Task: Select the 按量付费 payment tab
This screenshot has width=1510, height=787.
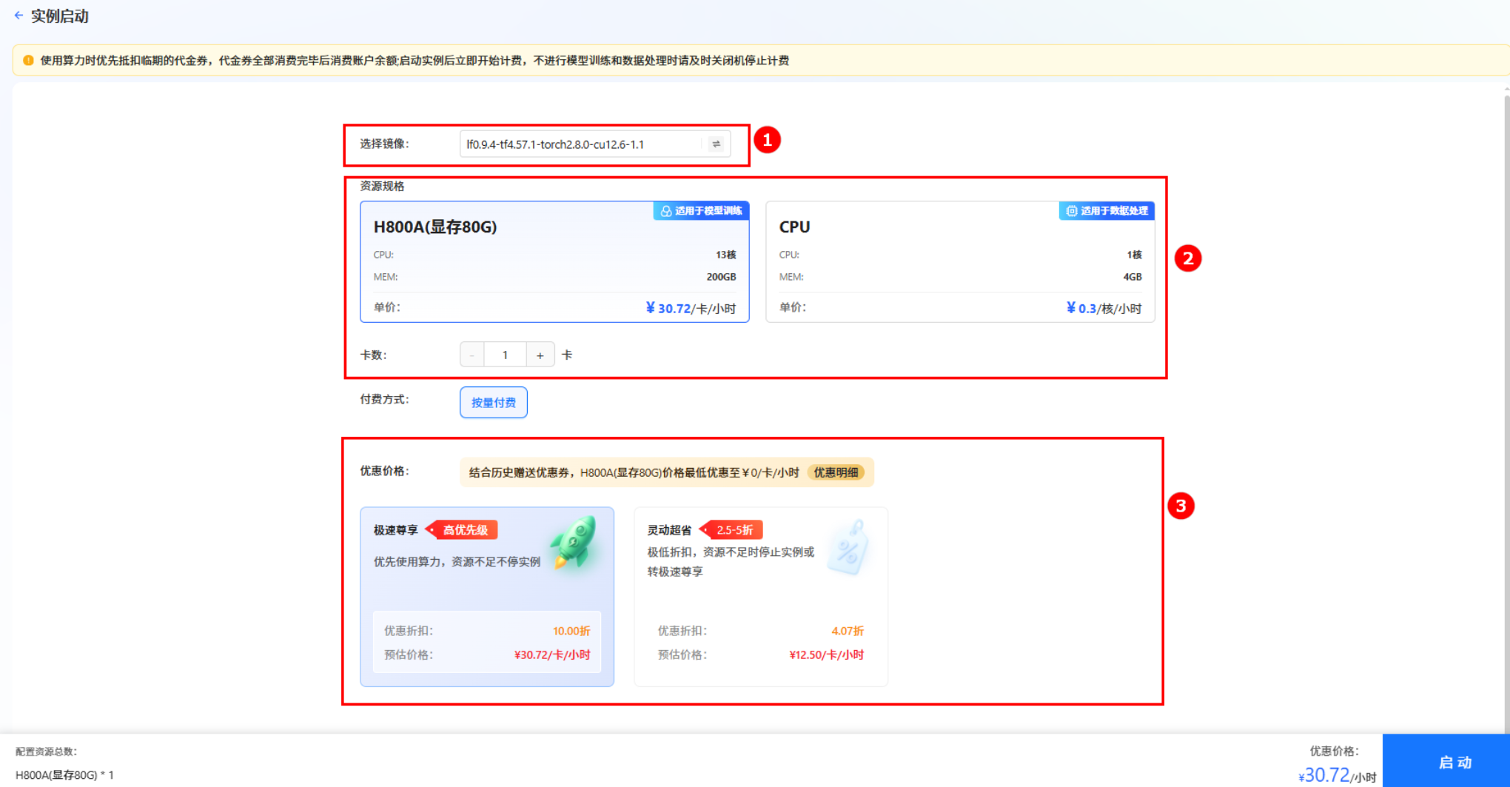Action: tap(493, 402)
